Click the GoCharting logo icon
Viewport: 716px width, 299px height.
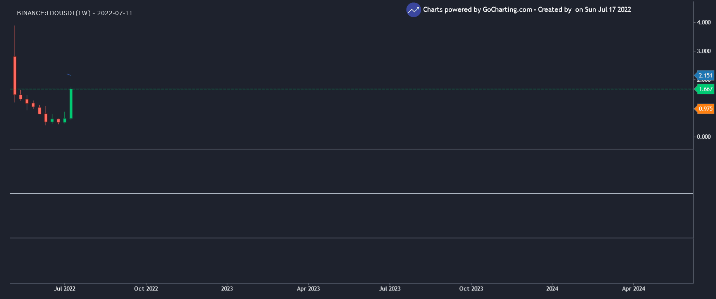point(413,10)
